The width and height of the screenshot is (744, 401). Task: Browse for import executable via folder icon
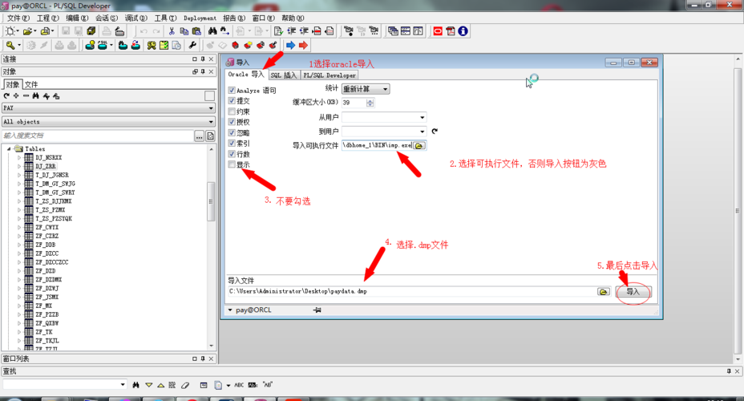point(419,146)
